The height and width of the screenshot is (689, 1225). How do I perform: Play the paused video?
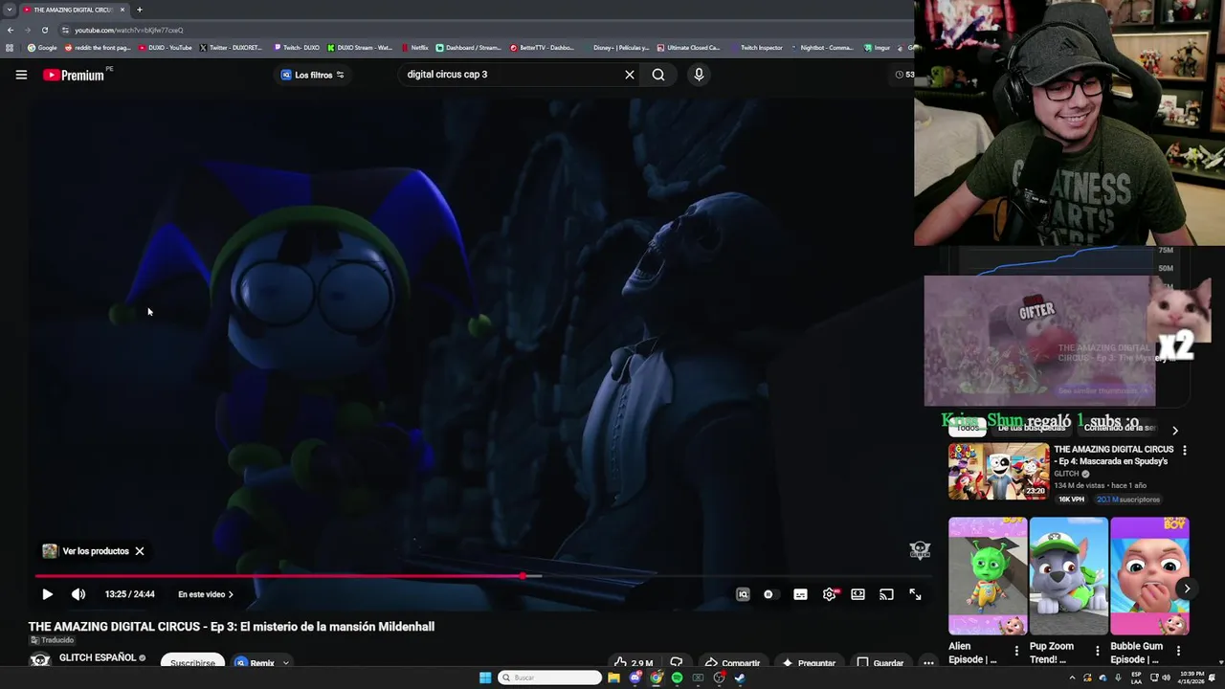click(x=47, y=594)
